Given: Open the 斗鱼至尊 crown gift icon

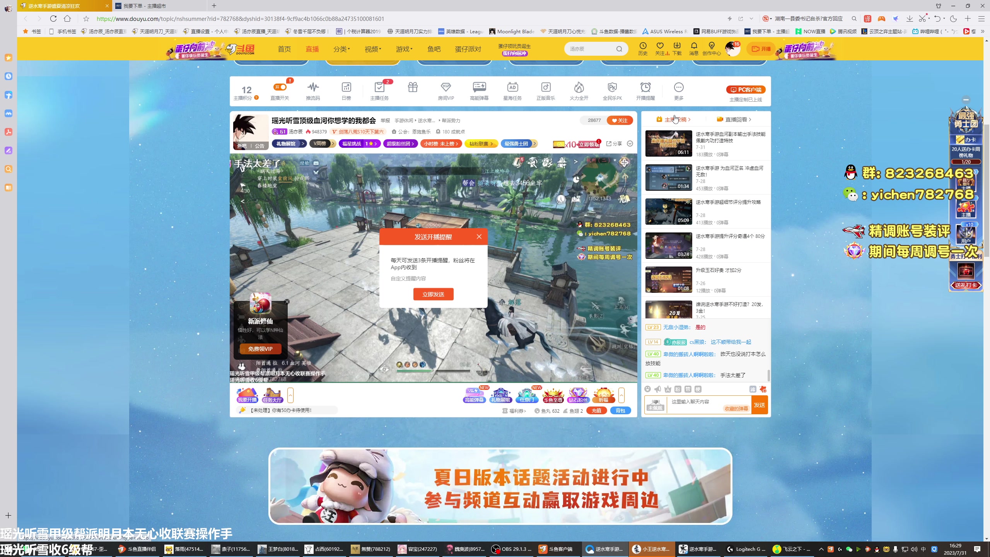Looking at the screenshot, I should pos(553,395).
